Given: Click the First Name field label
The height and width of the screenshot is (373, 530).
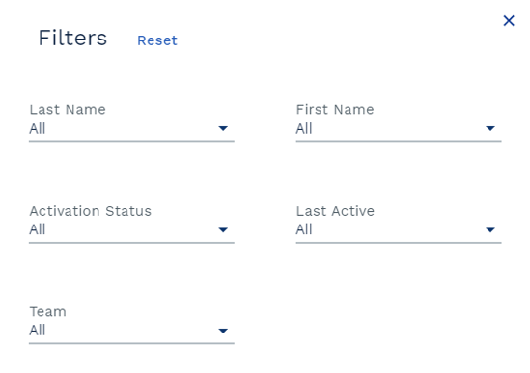Looking at the screenshot, I should pos(335,109).
